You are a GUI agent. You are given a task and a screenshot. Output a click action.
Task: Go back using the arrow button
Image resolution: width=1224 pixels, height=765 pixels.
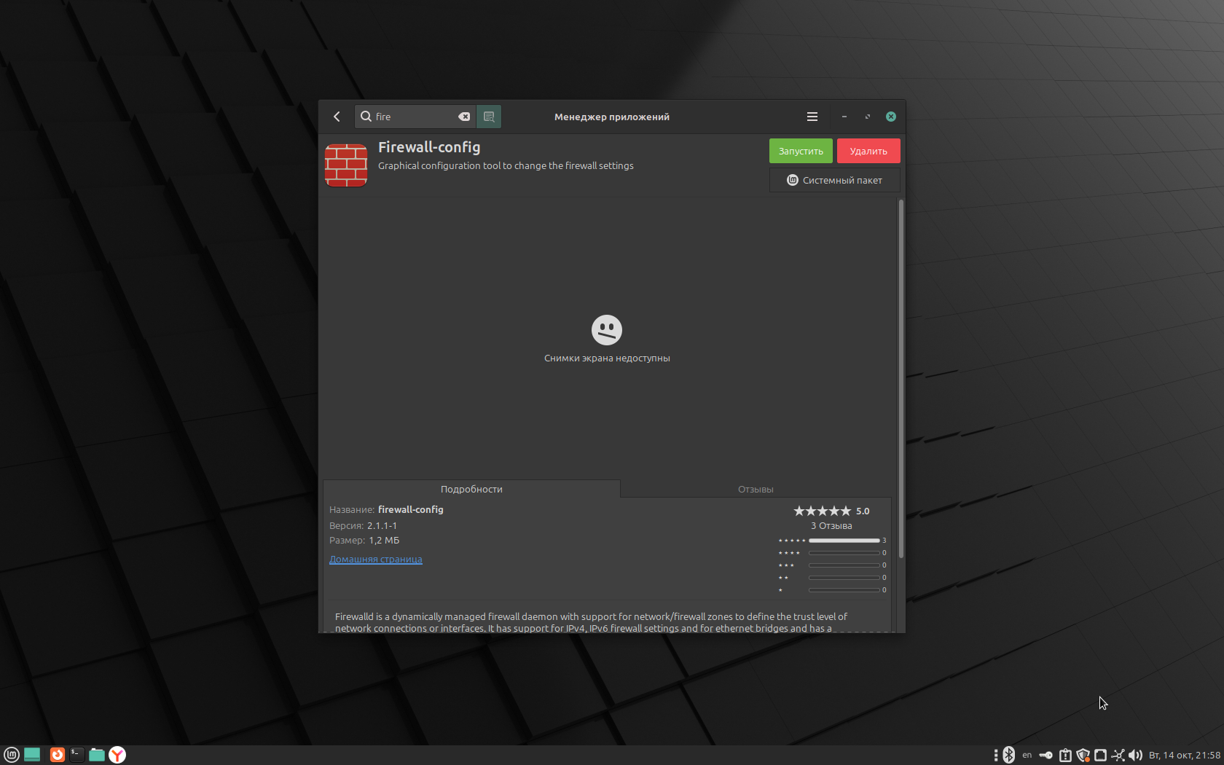337,117
